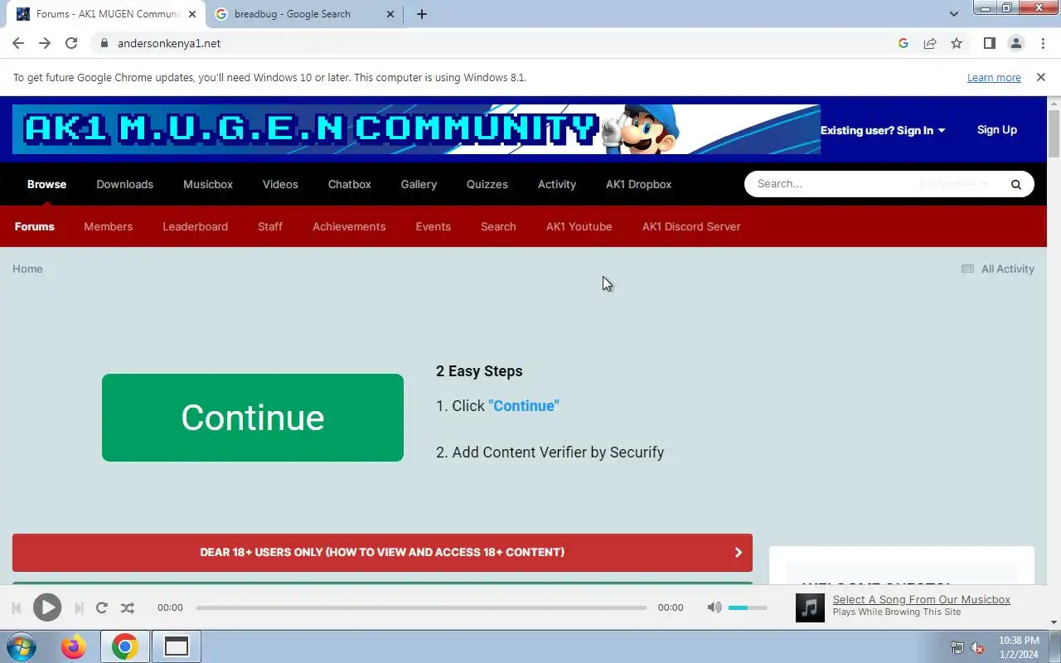Viewport: 1061px width, 663px height.
Task: Open the Achievements submenu item
Action: click(349, 226)
